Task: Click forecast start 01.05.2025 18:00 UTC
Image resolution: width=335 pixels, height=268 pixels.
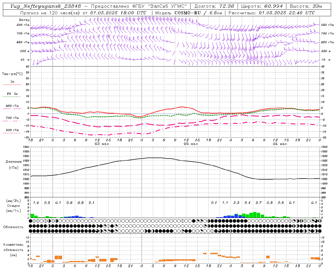Action: 118,13
